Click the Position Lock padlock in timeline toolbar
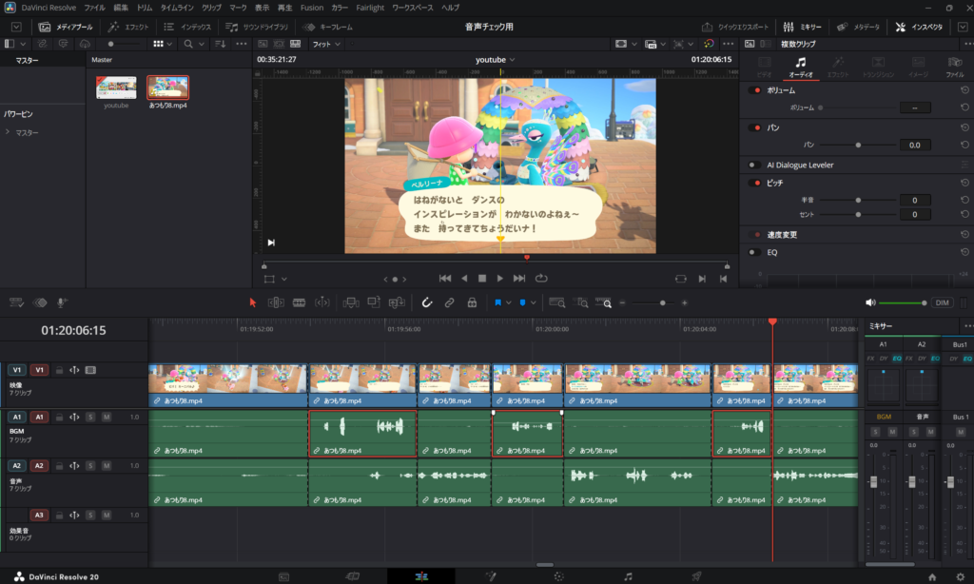The height and width of the screenshot is (584, 974). click(472, 302)
